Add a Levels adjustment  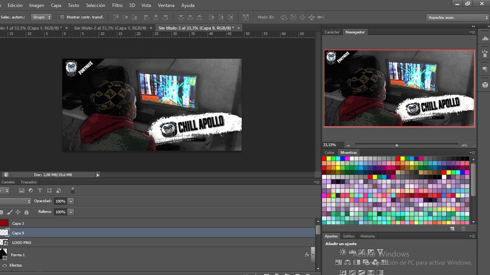352,252
